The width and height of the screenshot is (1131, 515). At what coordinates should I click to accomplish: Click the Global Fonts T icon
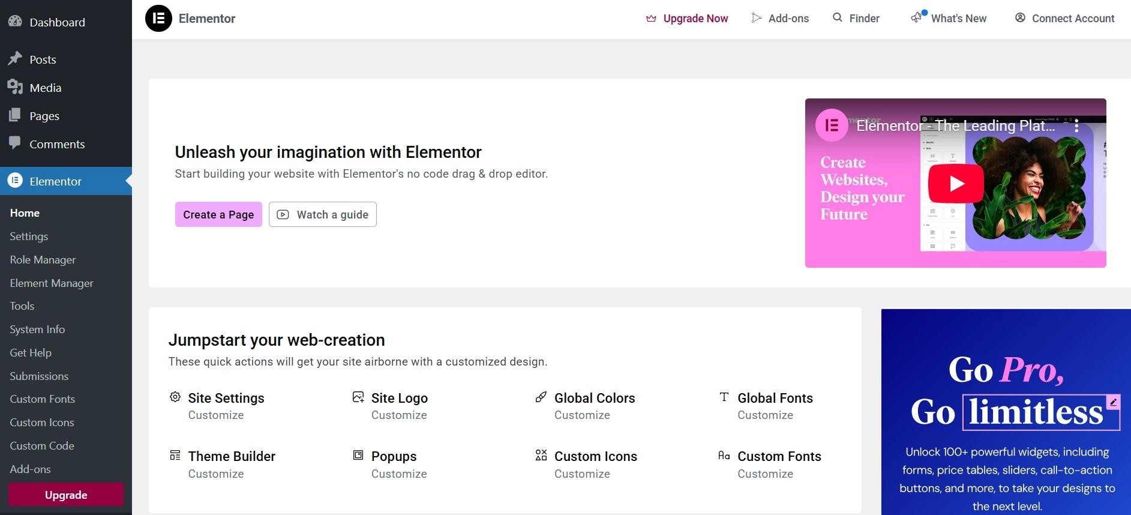[x=724, y=397]
